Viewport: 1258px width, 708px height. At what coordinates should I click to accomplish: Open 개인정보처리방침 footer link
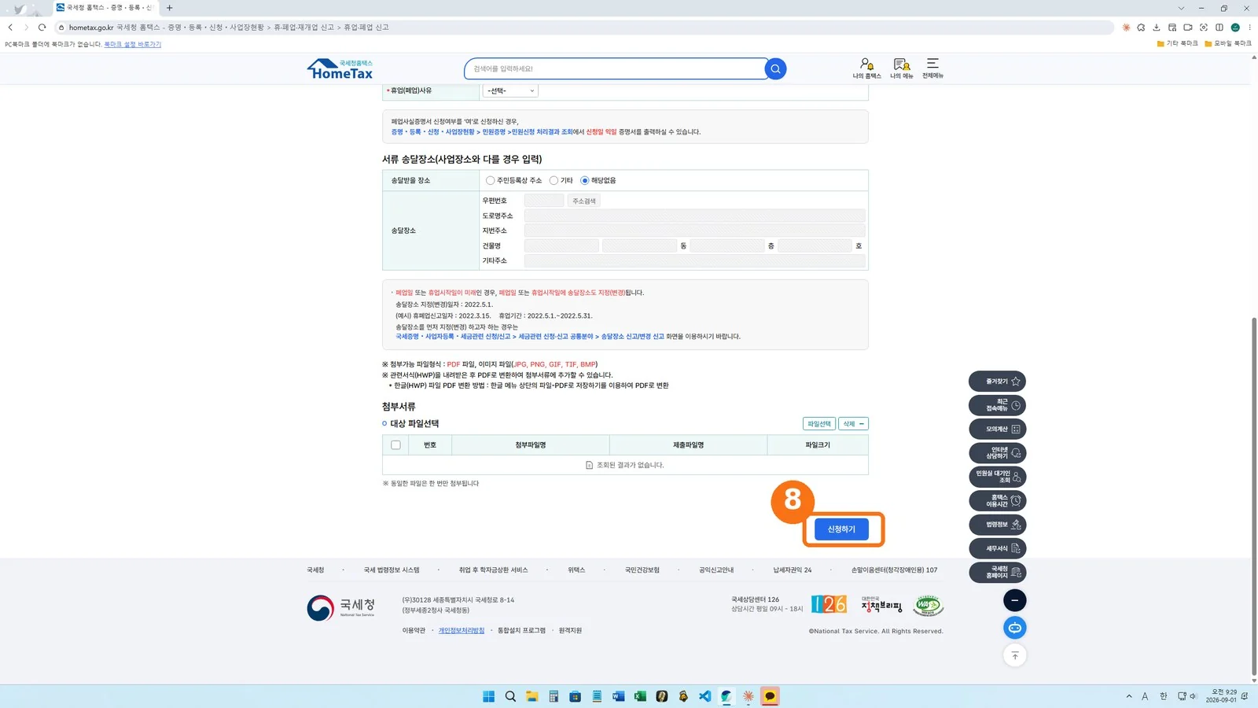click(x=462, y=631)
